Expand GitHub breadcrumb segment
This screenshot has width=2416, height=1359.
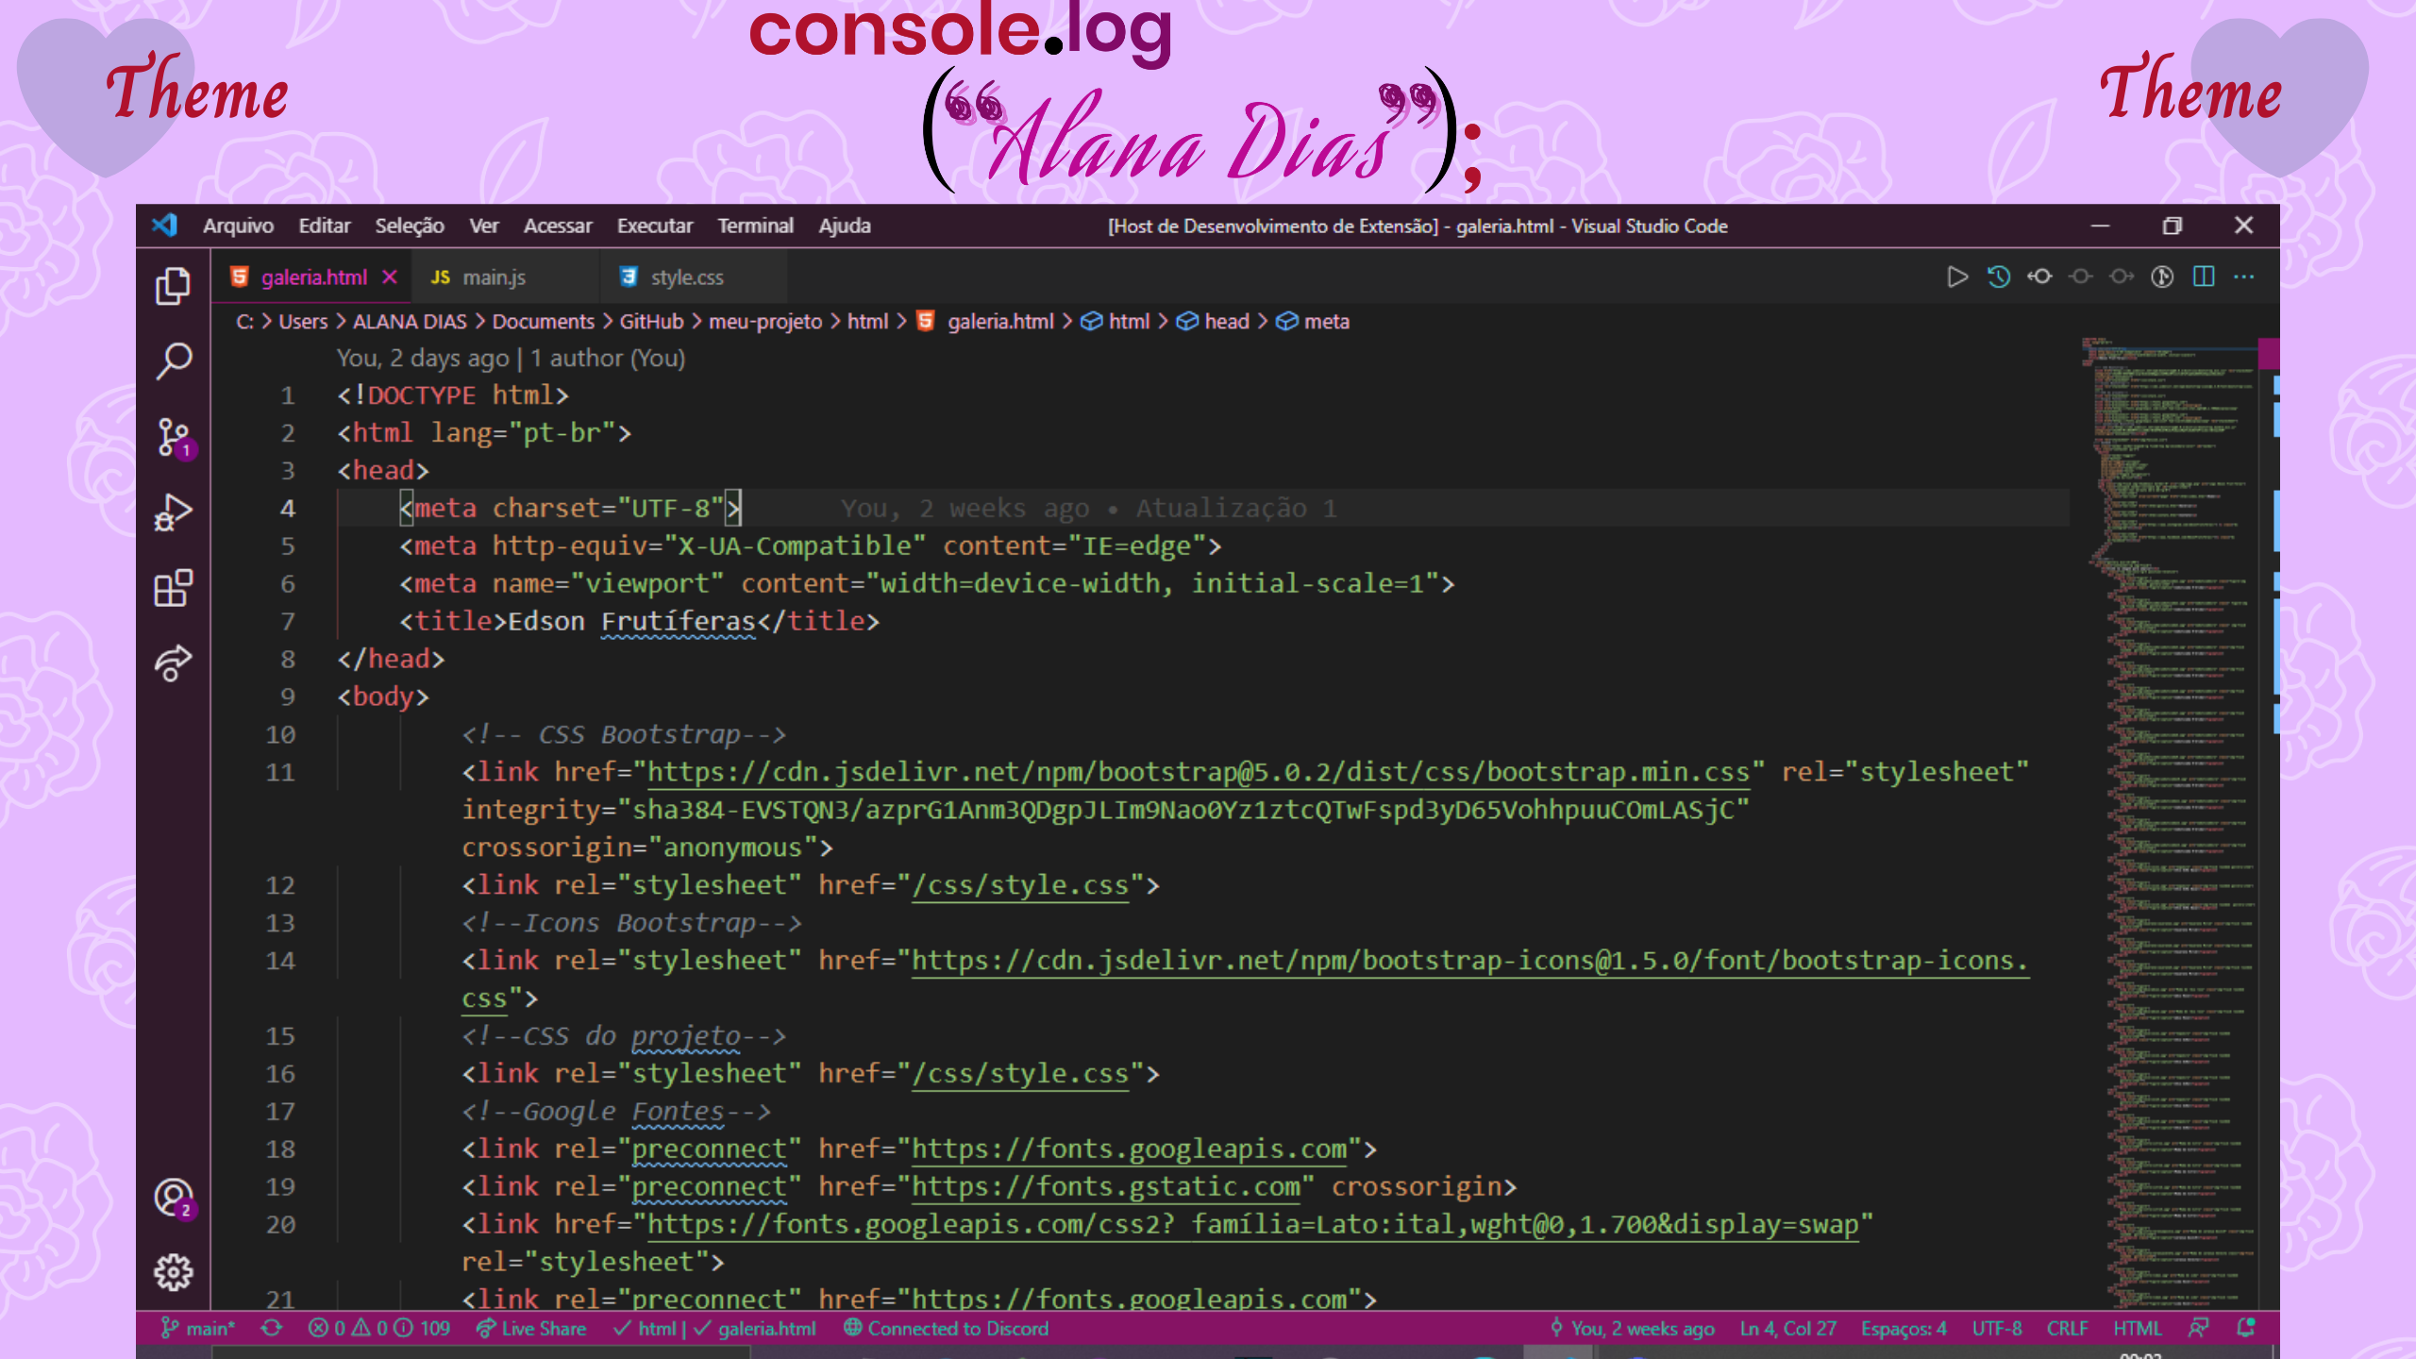[x=651, y=322]
